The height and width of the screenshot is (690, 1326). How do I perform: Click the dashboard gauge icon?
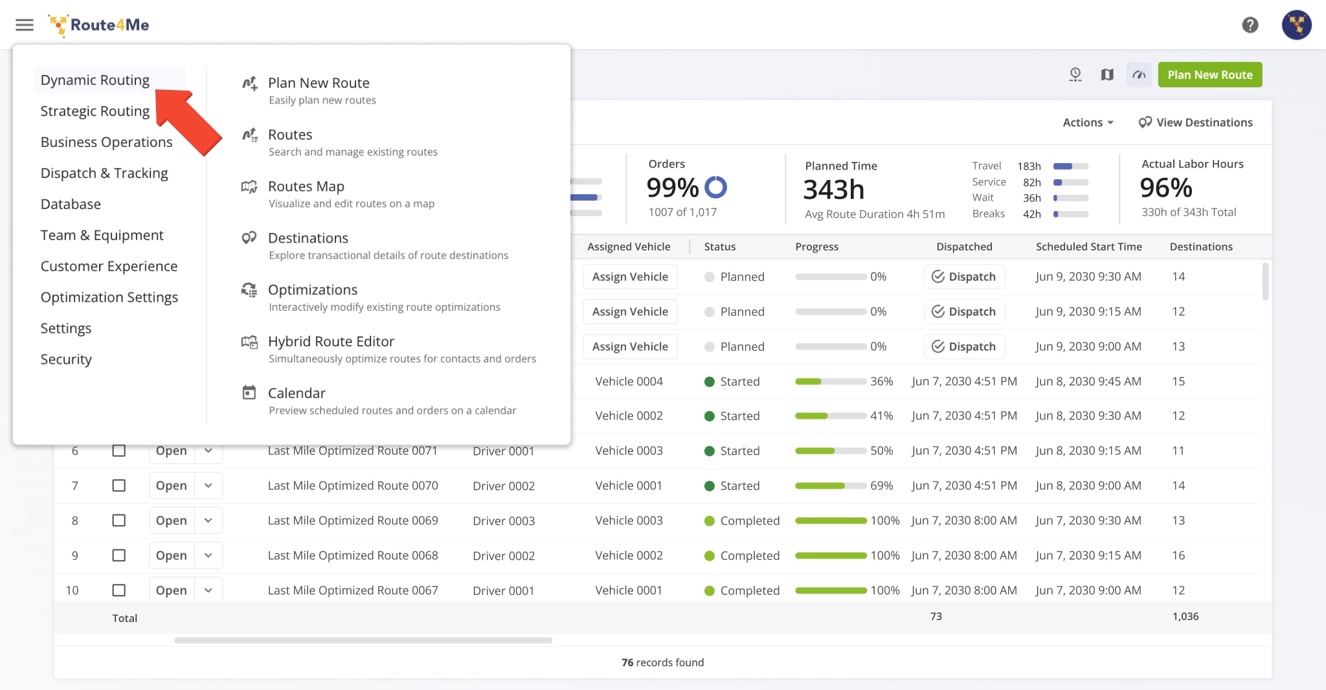pos(1139,75)
